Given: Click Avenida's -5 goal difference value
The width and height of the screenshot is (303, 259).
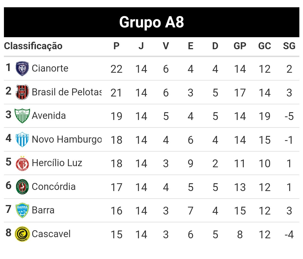Looking at the screenshot, I should click(289, 116).
